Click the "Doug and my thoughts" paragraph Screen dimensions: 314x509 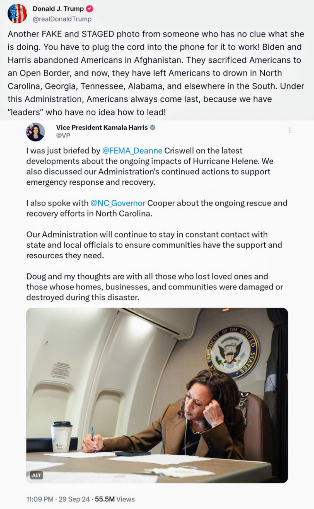pos(154,287)
